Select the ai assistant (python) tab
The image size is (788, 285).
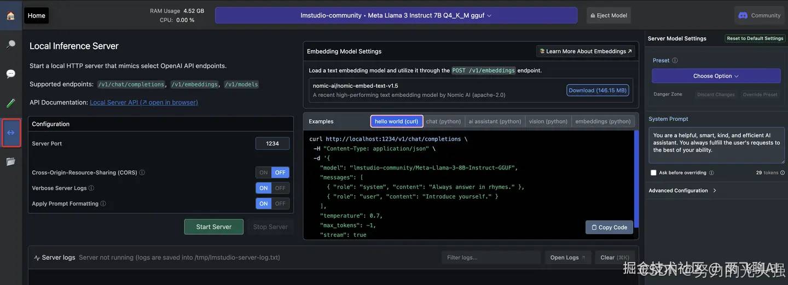[x=495, y=121]
